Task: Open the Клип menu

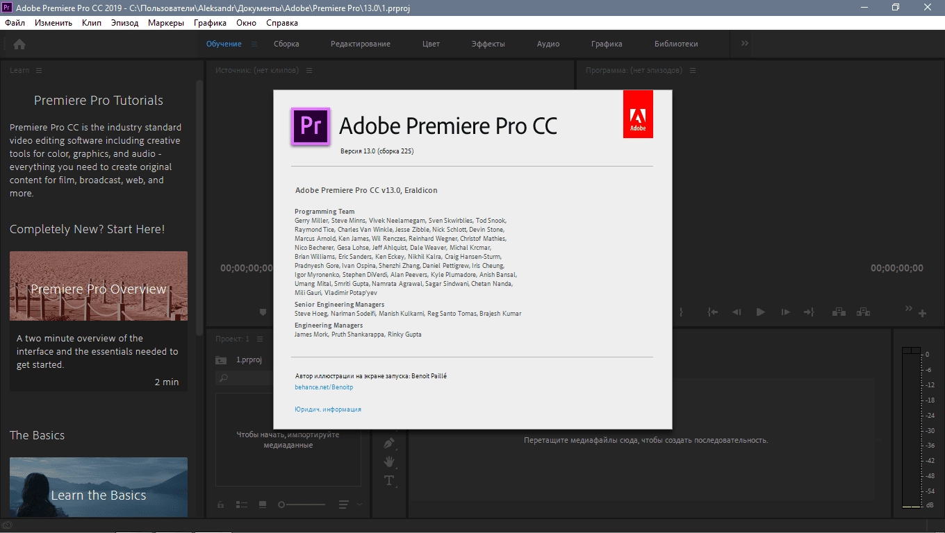Action: coord(91,22)
